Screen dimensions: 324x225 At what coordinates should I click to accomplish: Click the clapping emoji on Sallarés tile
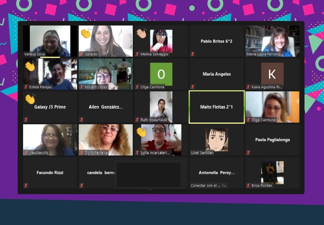coord(85,33)
